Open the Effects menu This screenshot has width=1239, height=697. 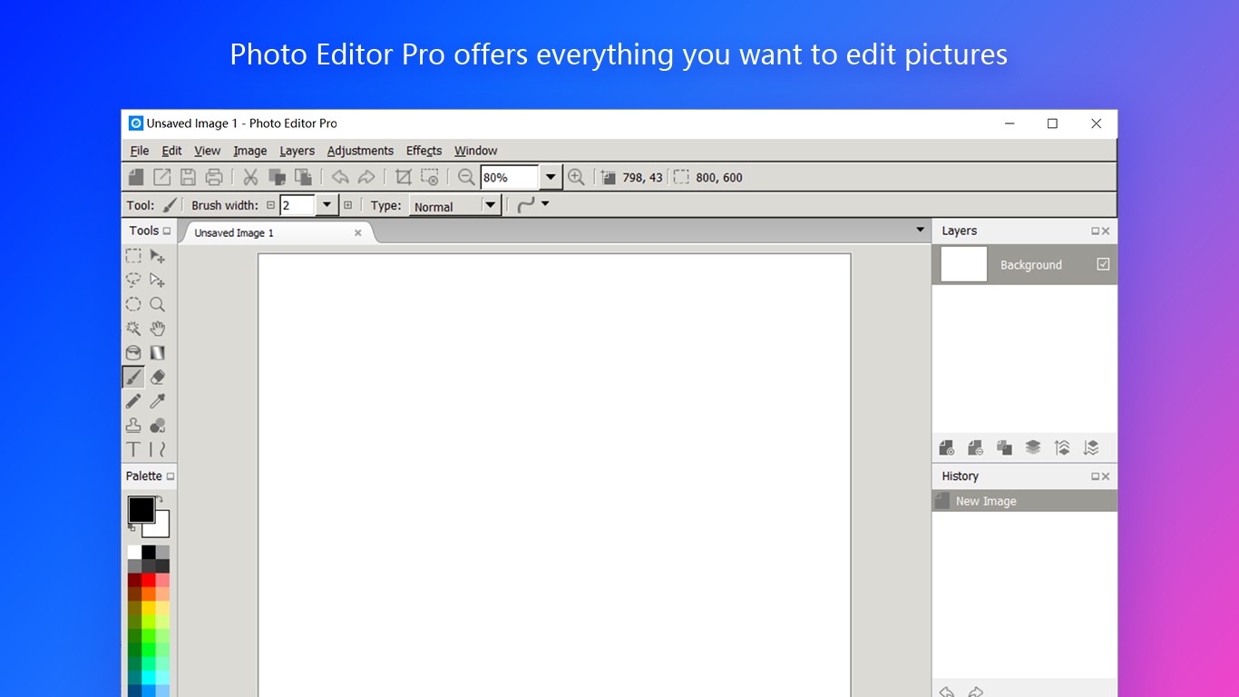(x=424, y=151)
